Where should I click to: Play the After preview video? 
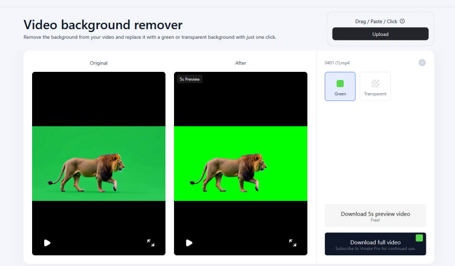189,243
